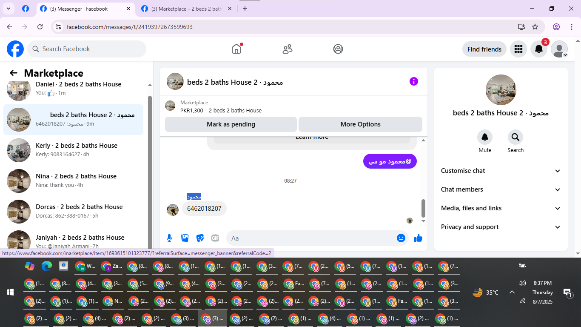The height and width of the screenshot is (327, 581).
Task: Open the Friends icon in top navigation
Action: [x=288, y=49]
